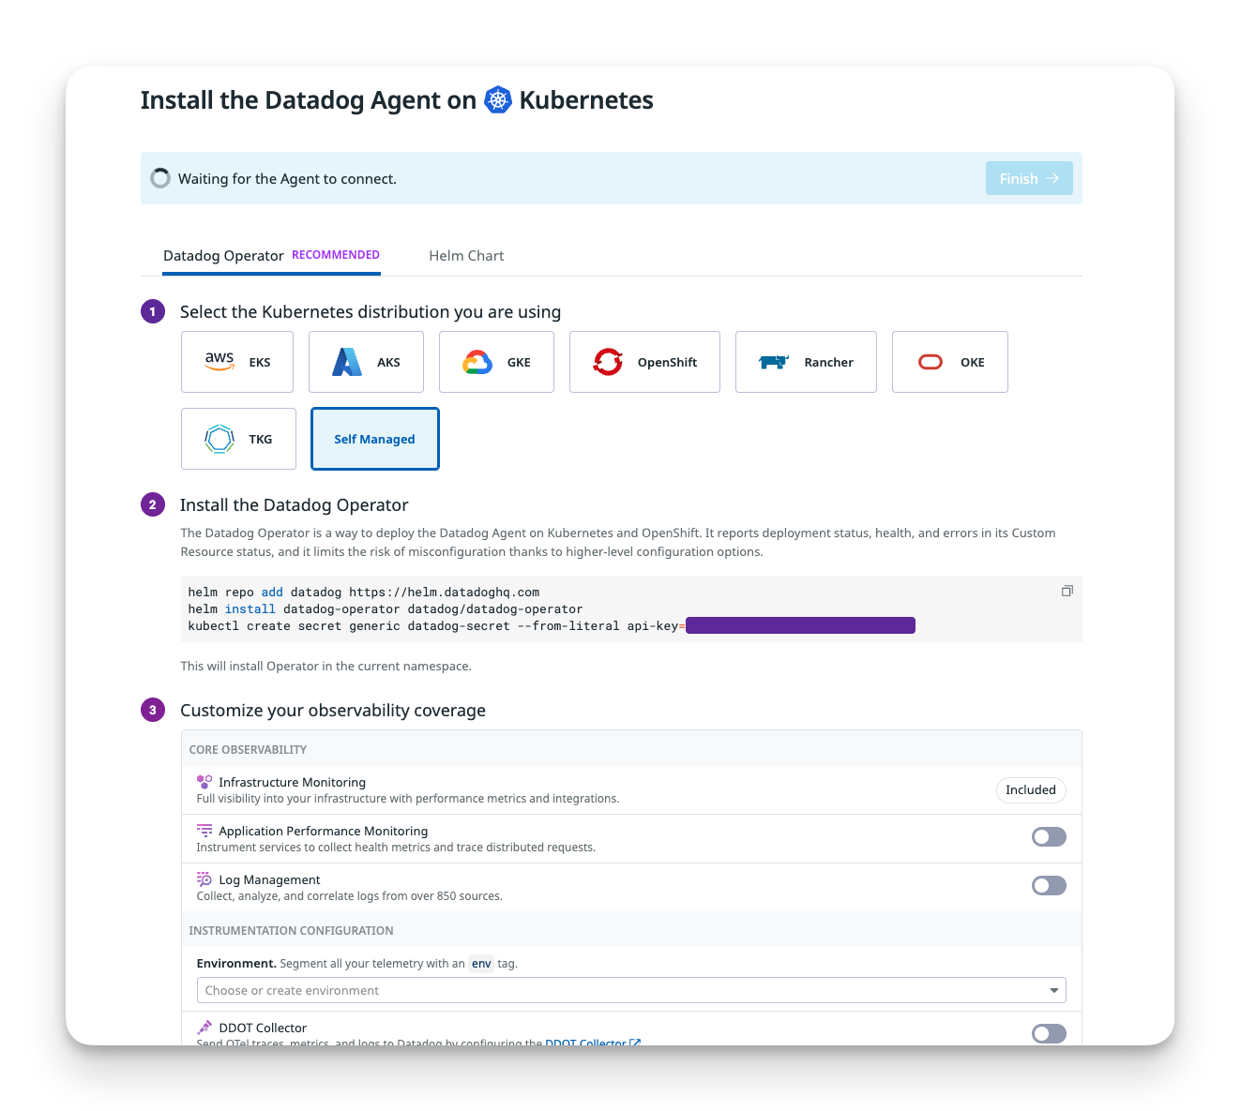This screenshot has height=1111, width=1241.
Task: Click the env tag chip
Action: coord(481,963)
